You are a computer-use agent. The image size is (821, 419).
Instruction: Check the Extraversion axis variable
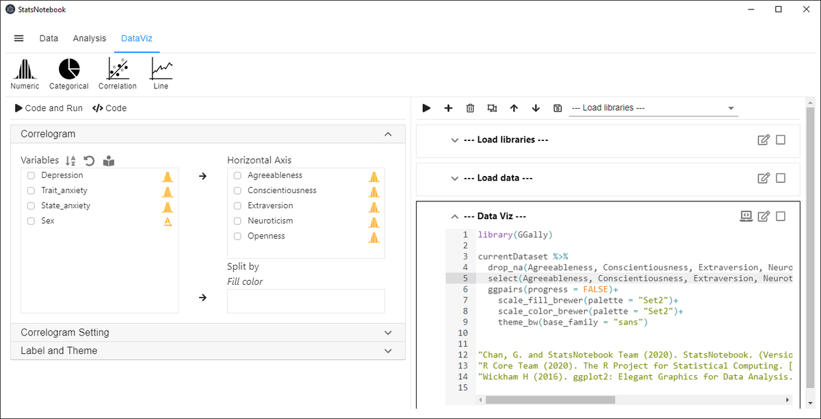[237, 206]
